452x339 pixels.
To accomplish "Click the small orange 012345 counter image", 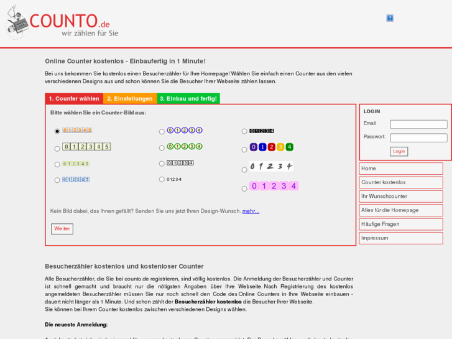I will 77,130.
